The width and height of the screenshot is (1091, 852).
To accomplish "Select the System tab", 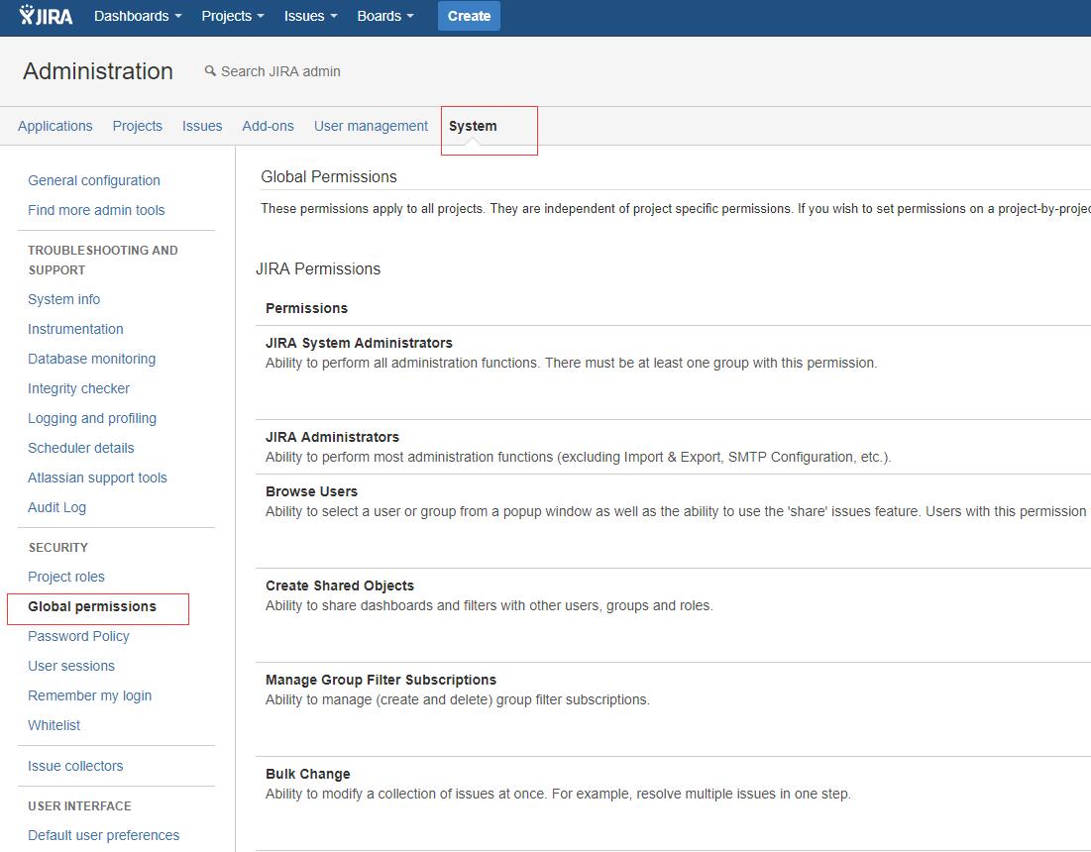I will (x=473, y=126).
